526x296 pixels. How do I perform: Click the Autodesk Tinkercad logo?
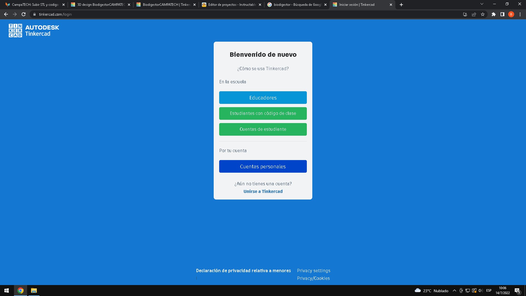pos(34,30)
